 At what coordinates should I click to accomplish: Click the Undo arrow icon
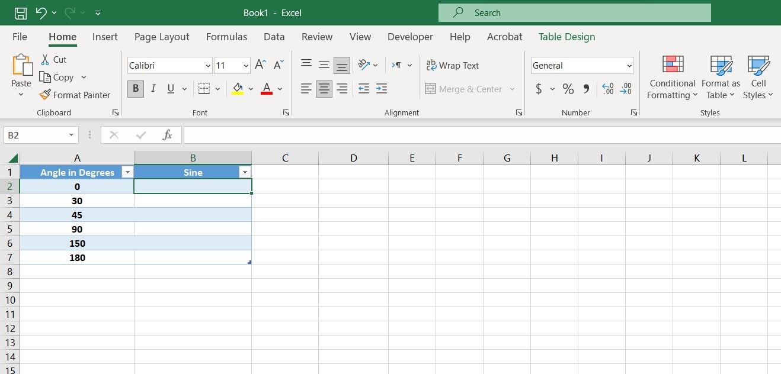point(41,12)
